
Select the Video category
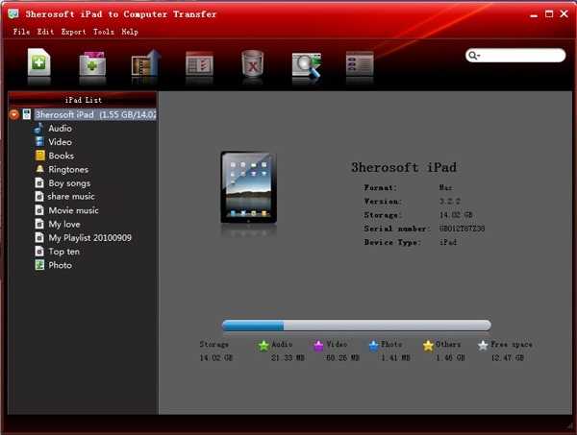[60, 142]
